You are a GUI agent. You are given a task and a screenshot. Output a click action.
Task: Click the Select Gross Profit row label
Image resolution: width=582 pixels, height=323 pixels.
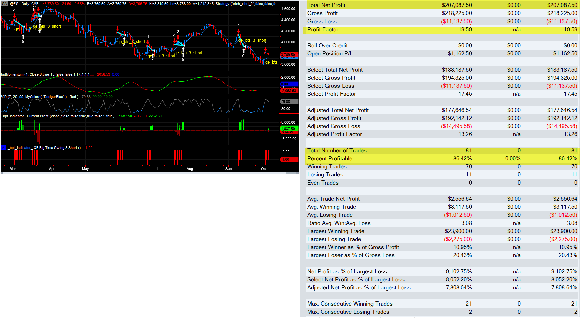pyautogui.click(x=331, y=78)
